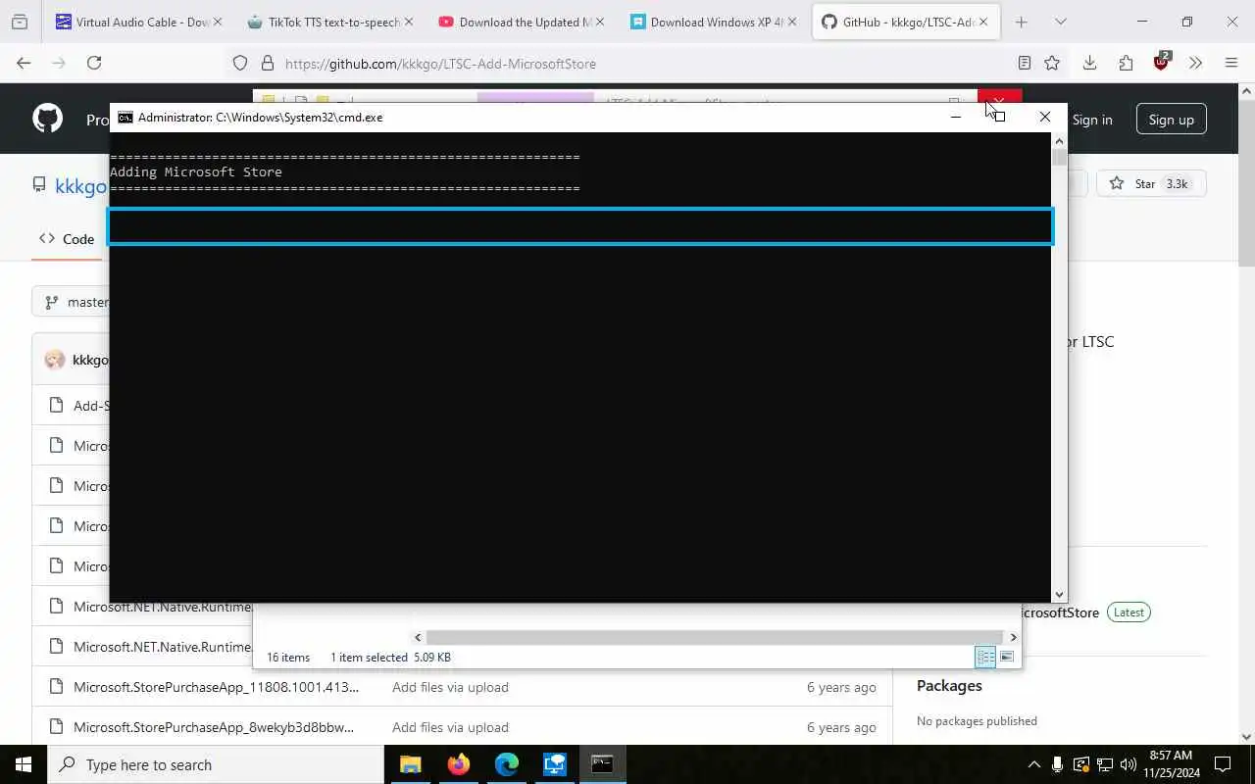Image resolution: width=1255 pixels, height=784 pixels.
Task: Click the Explorer horizontal scrollbar
Action: coord(715,637)
